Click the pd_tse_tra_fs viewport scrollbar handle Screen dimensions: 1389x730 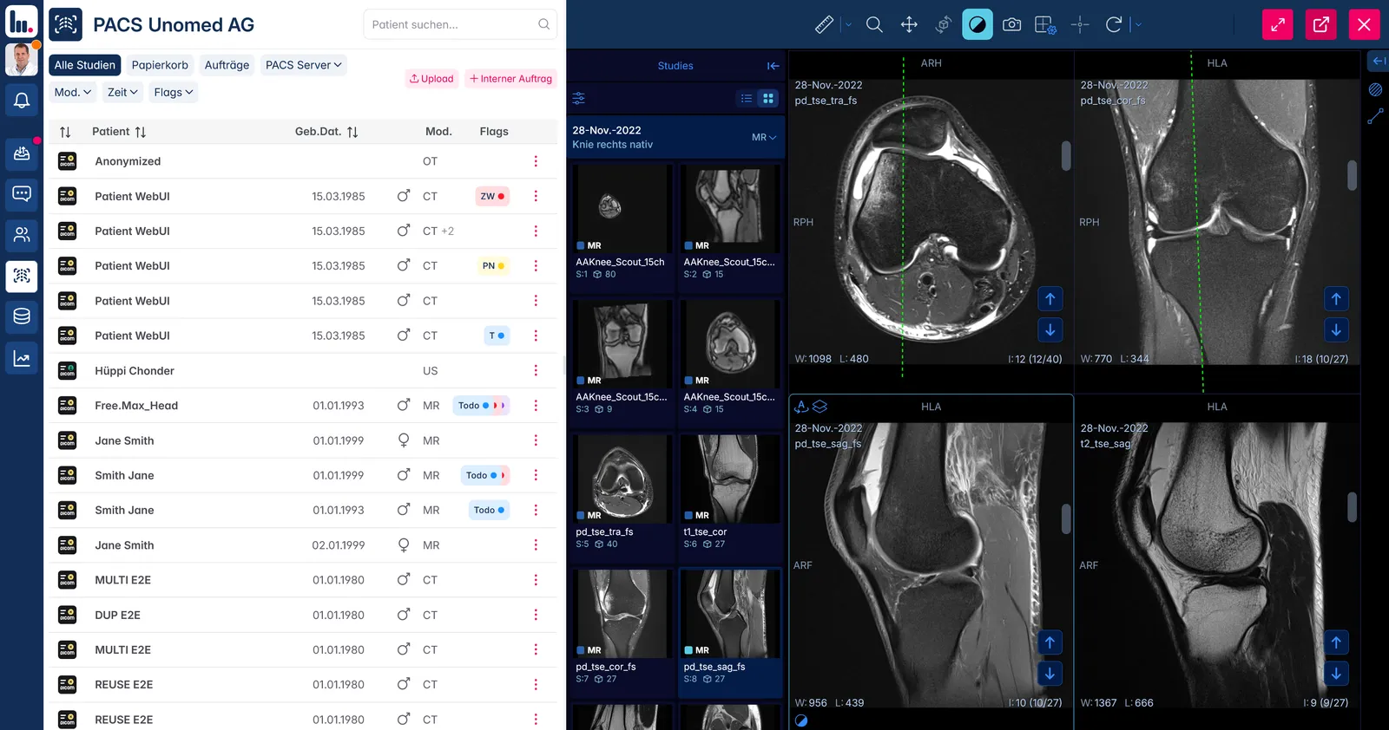(x=1066, y=156)
